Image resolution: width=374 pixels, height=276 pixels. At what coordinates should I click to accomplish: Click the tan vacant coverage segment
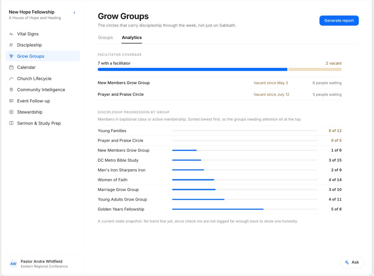[x=315, y=69]
